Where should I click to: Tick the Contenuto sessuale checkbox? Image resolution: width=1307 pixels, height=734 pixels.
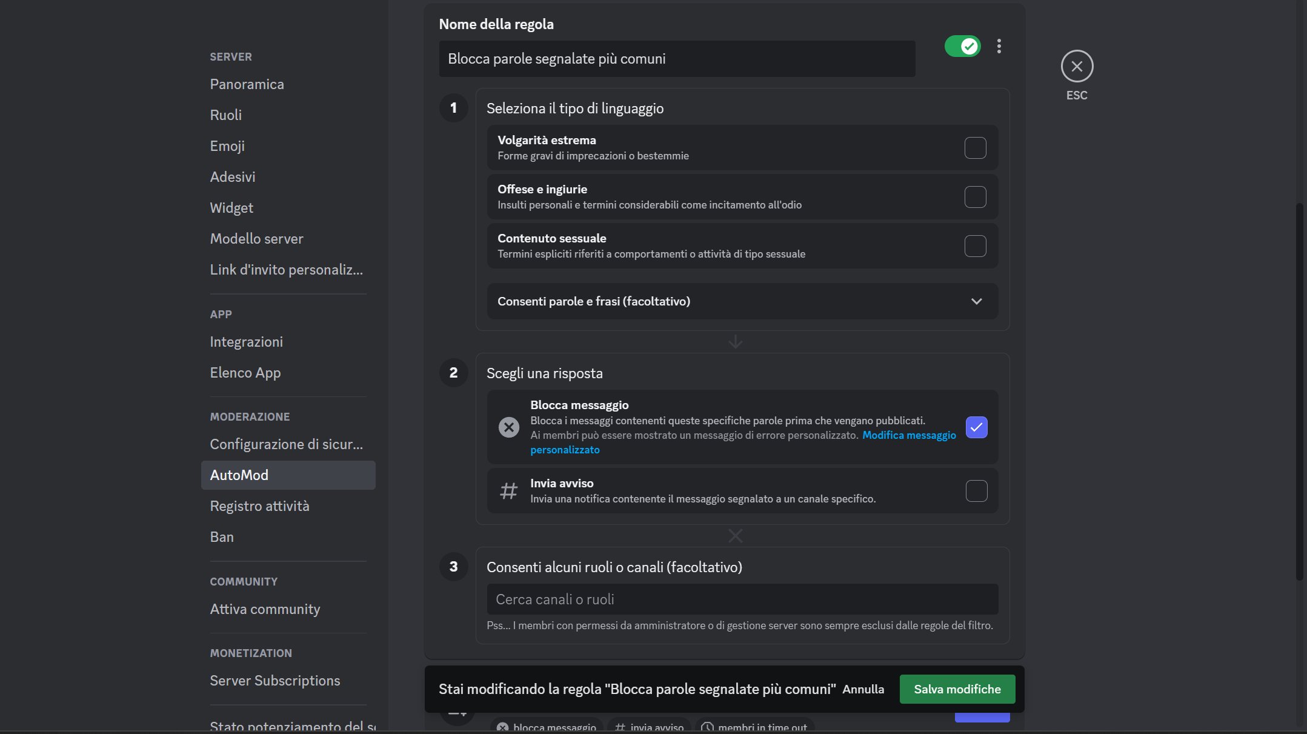point(975,246)
